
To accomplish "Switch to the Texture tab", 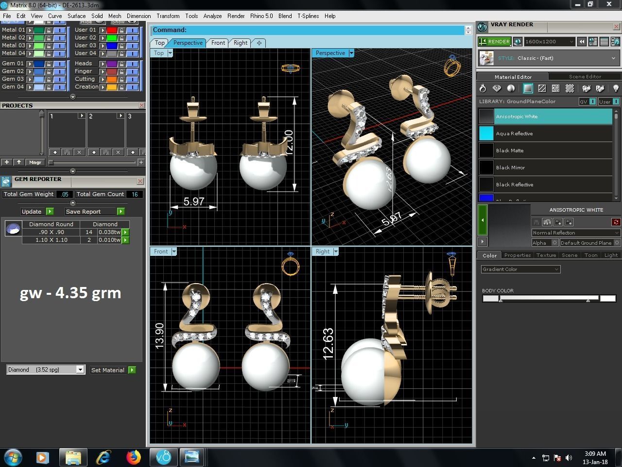I will coord(546,255).
